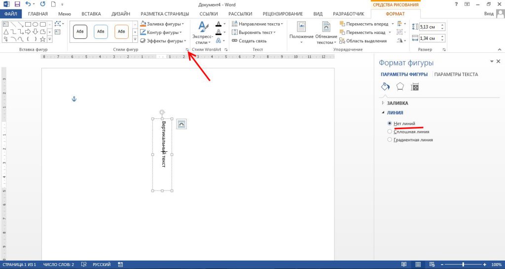
Task: Open Word Help question mark icon
Action: pos(456,4)
